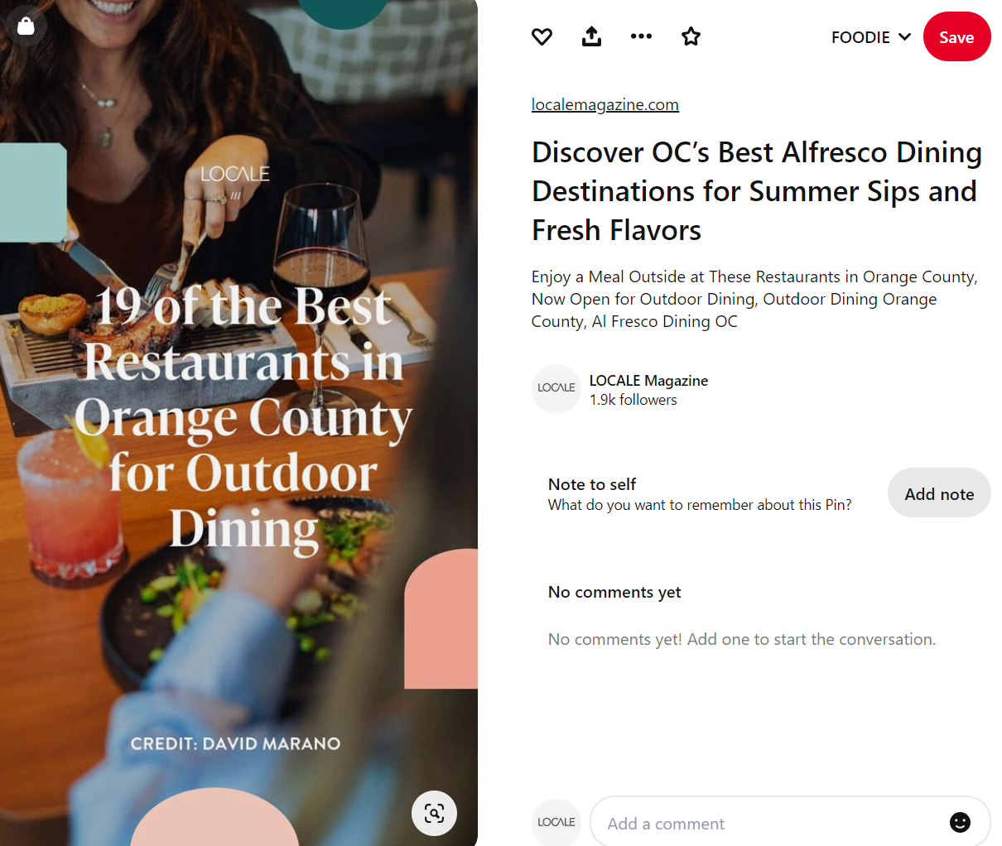
Task: Open the emoji picker in comment box
Action: (x=960, y=822)
